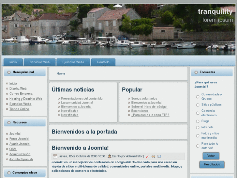The height and width of the screenshot is (178, 237).
Task: Click the Popular module heading
Action: coord(132,90)
